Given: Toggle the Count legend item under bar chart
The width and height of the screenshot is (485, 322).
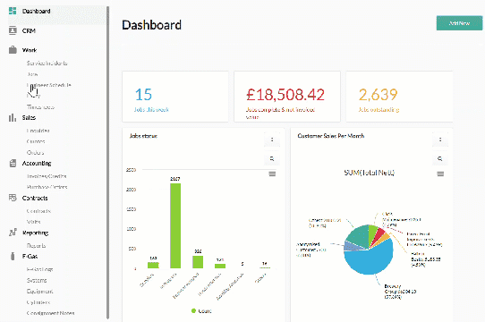Looking at the screenshot, I should [201, 311].
